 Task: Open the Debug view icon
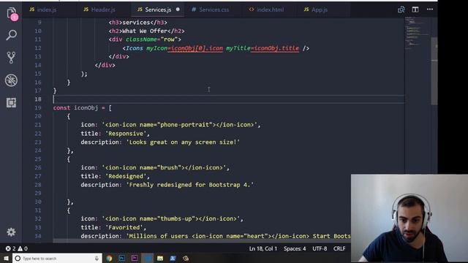click(12, 80)
